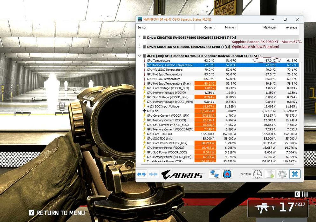The width and height of the screenshot is (316, 222).
Task: Click the Y button prompt icon
Action: (31, 213)
